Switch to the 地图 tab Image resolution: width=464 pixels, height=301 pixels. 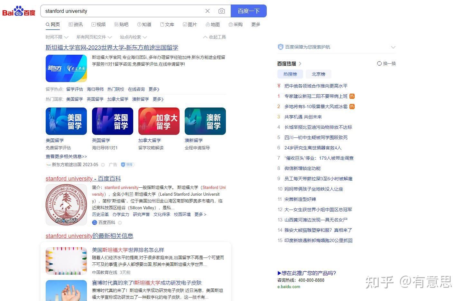213,24
